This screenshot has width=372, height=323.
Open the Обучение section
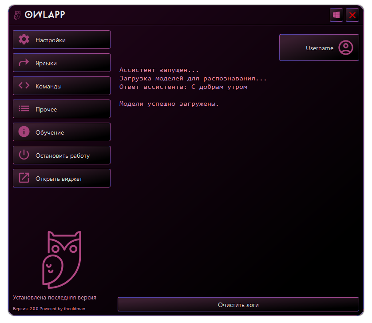(x=62, y=132)
